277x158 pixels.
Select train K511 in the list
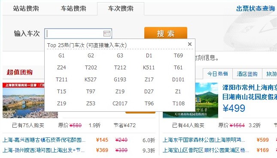(x=149, y=68)
